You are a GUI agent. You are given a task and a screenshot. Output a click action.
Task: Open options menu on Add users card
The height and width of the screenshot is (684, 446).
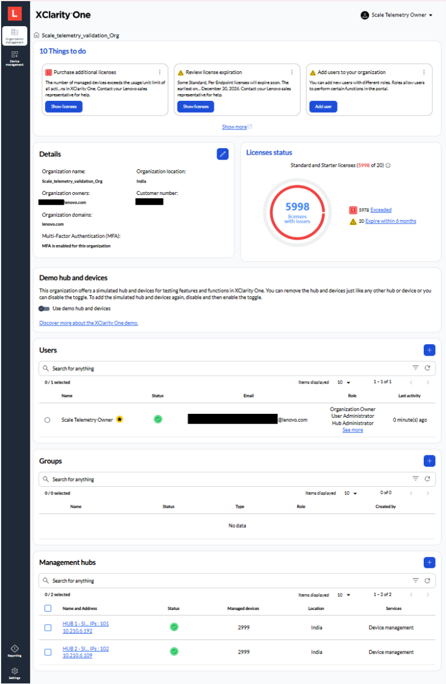tap(424, 72)
